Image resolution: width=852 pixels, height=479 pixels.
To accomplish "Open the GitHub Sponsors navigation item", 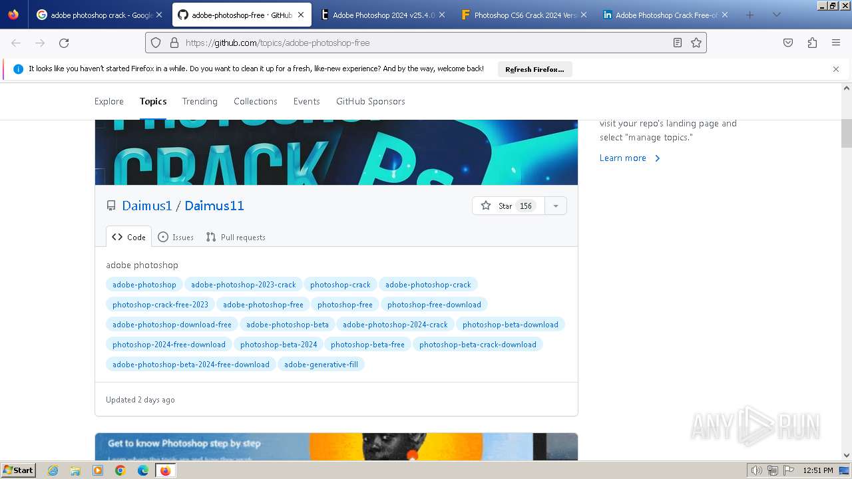I will pyautogui.click(x=371, y=101).
